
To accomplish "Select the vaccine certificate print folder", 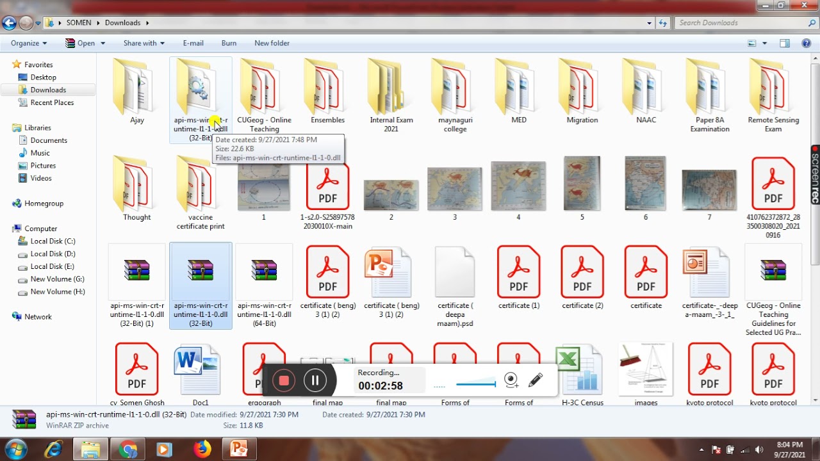I will pos(201,193).
